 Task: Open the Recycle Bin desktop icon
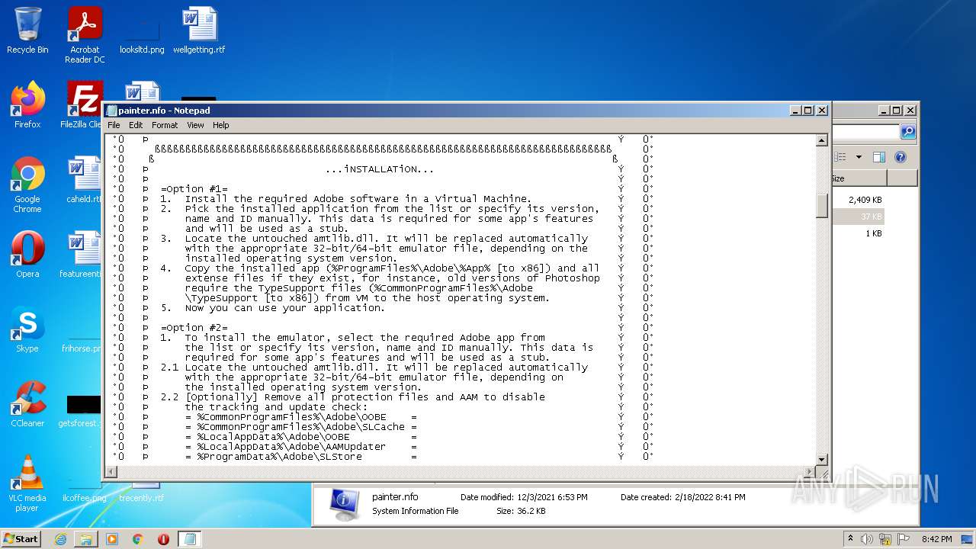tap(27, 30)
